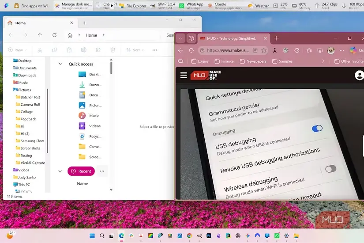This screenshot has width=364, height=243.
Task: Open a new tab in Edge
Action: click(x=276, y=38)
